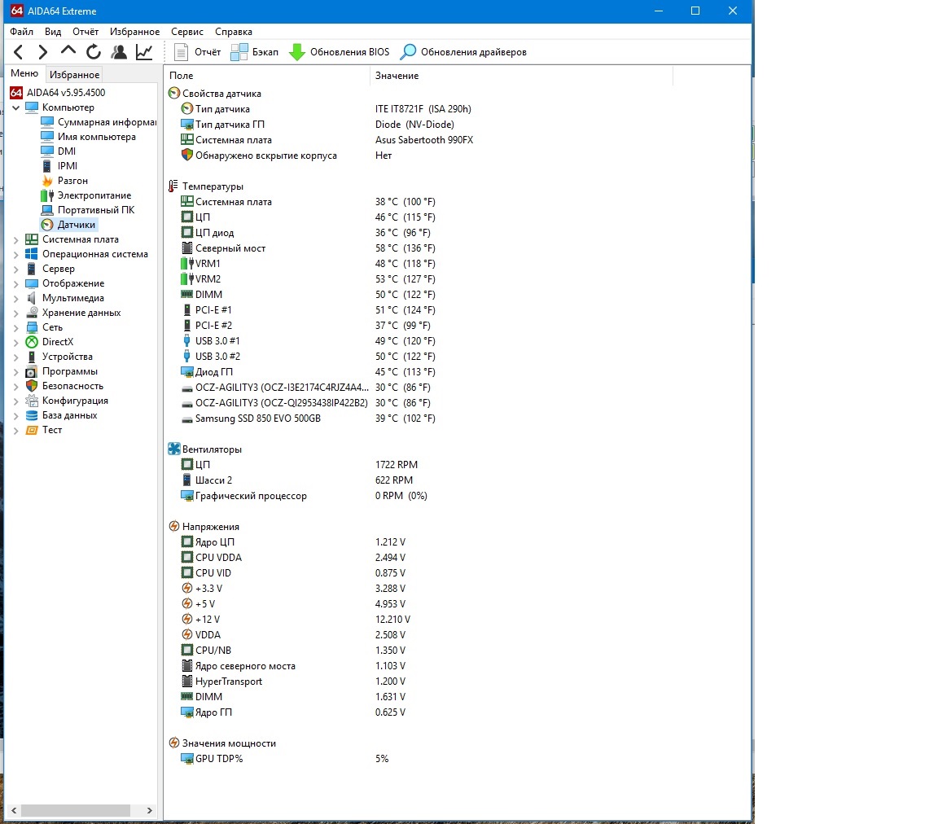The width and height of the screenshot is (938, 824).
Task: Open the Файл menu
Action: click(x=21, y=32)
